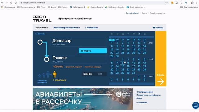
Task: Select May 31 in the calendar
Action: coord(133,73)
